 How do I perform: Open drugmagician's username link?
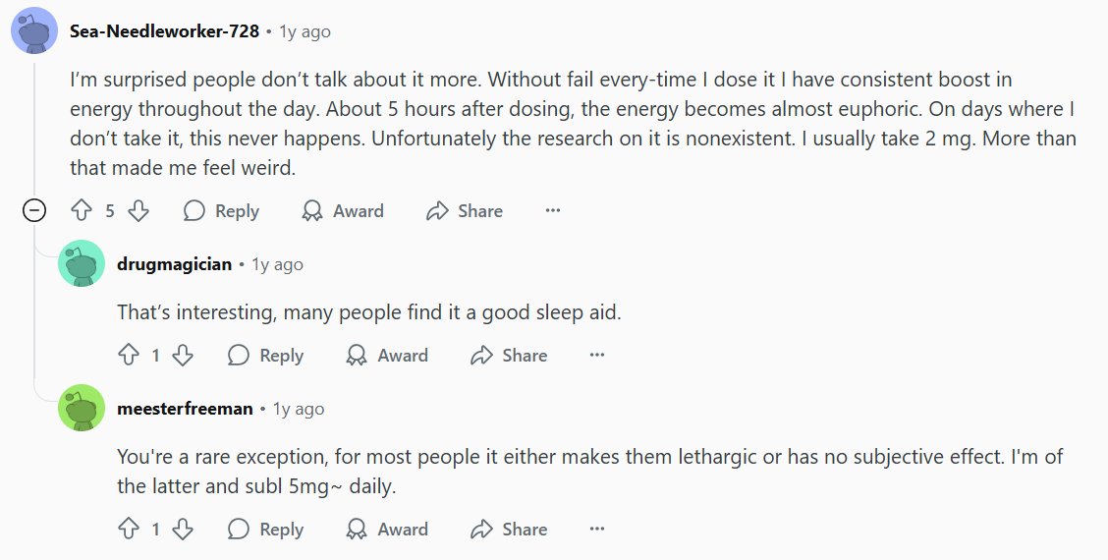tap(175, 263)
